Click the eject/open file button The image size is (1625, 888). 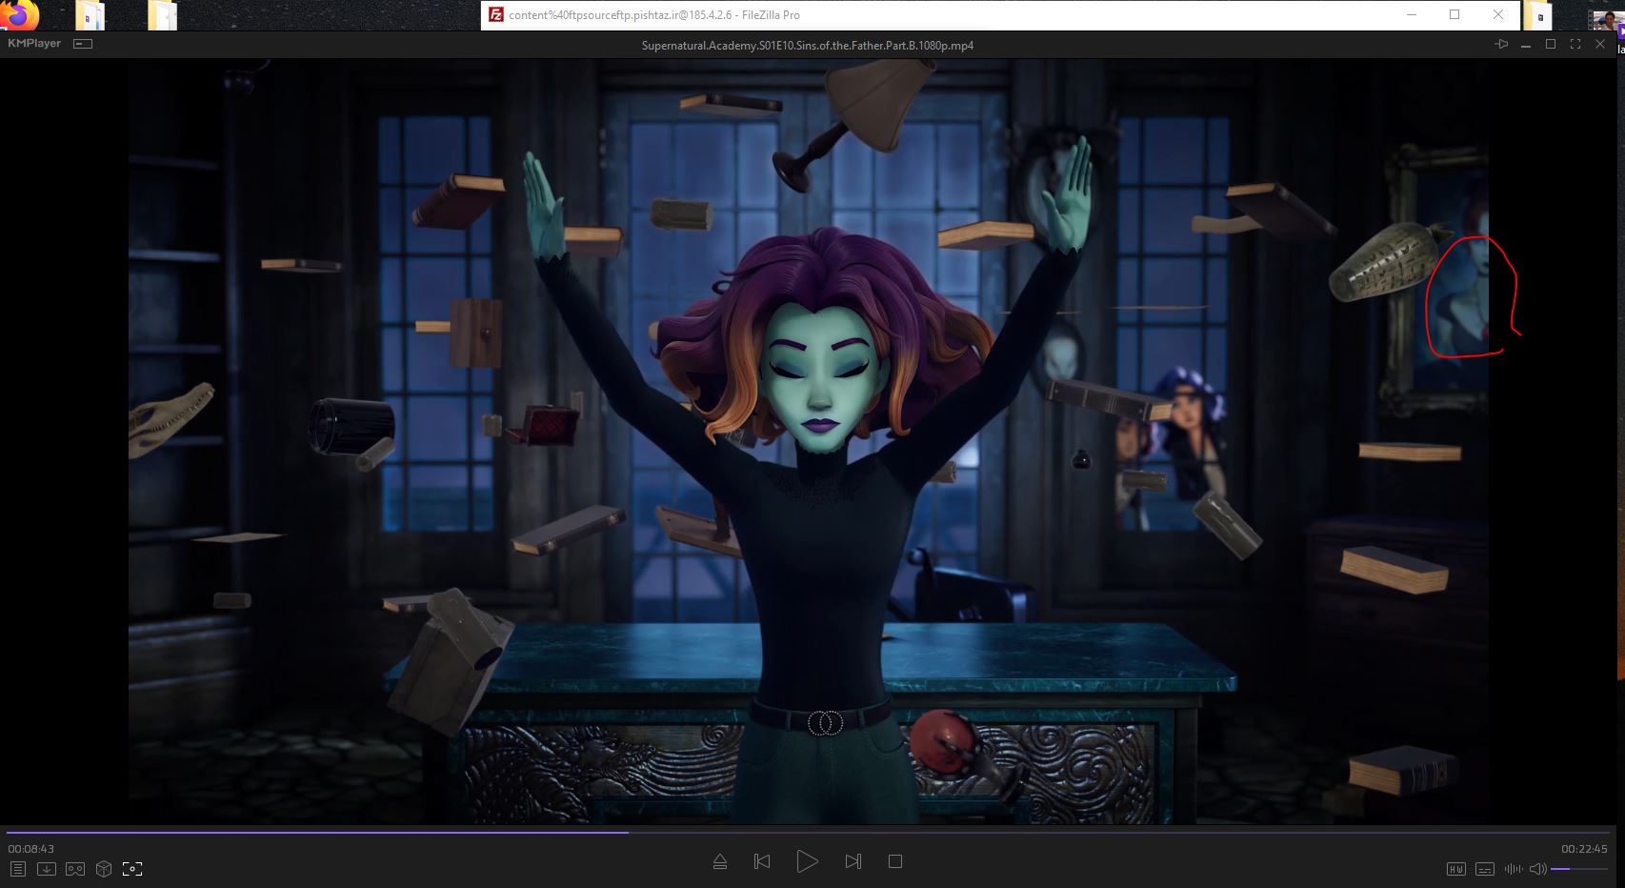(720, 861)
